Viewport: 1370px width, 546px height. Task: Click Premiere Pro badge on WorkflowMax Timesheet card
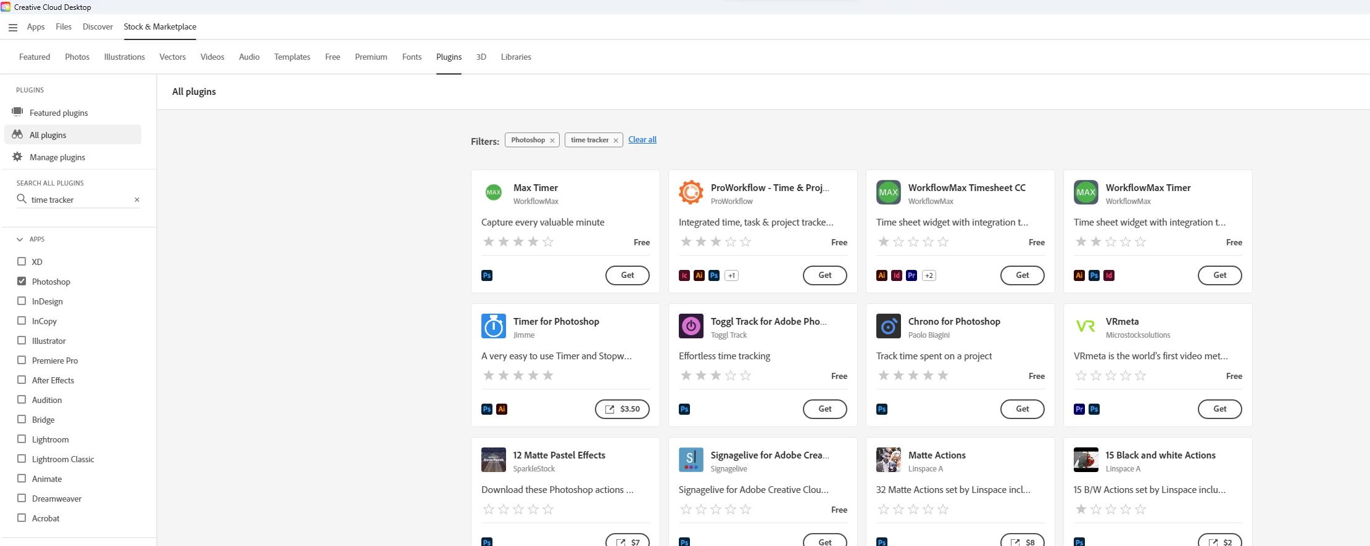click(x=911, y=275)
